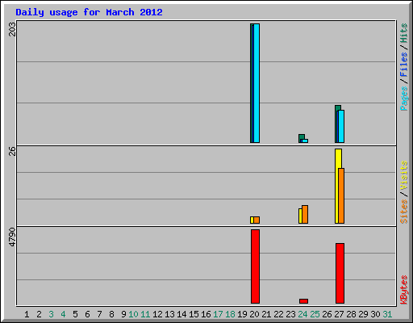Image resolution: width=413 pixels, height=323 pixels.
Task: Click day 23 on the x-axis
Action: [290, 314]
